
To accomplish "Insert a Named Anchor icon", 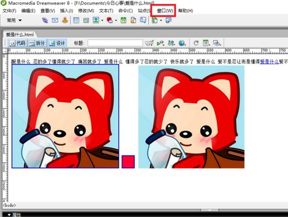I will pyautogui.click(x=65, y=20).
